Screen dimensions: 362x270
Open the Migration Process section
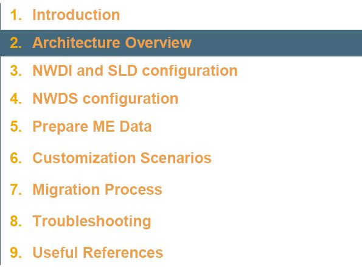coord(97,190)
